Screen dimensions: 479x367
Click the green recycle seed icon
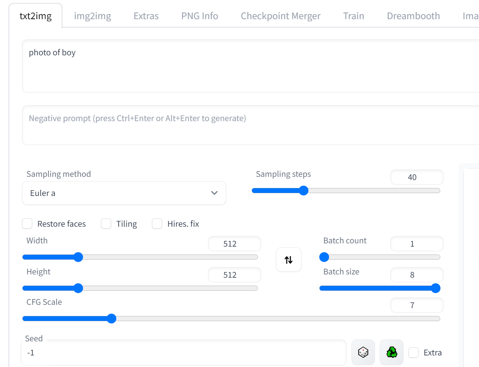[391, 352]
